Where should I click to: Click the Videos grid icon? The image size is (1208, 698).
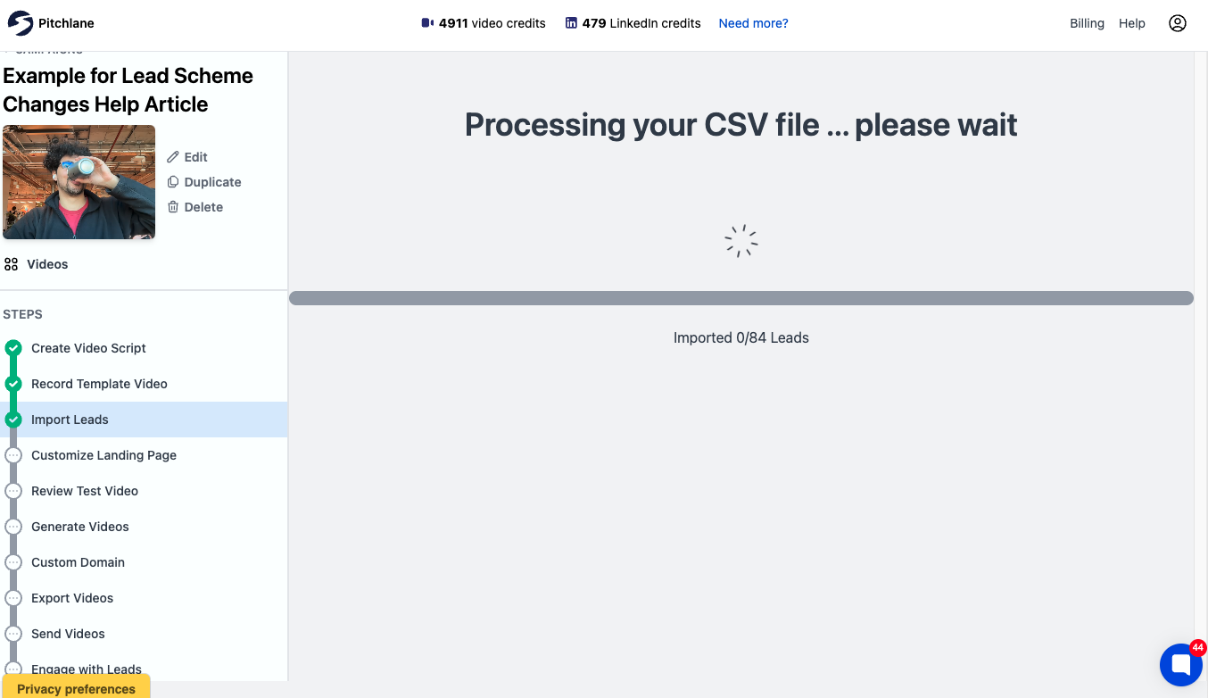(x=11, y=264)
